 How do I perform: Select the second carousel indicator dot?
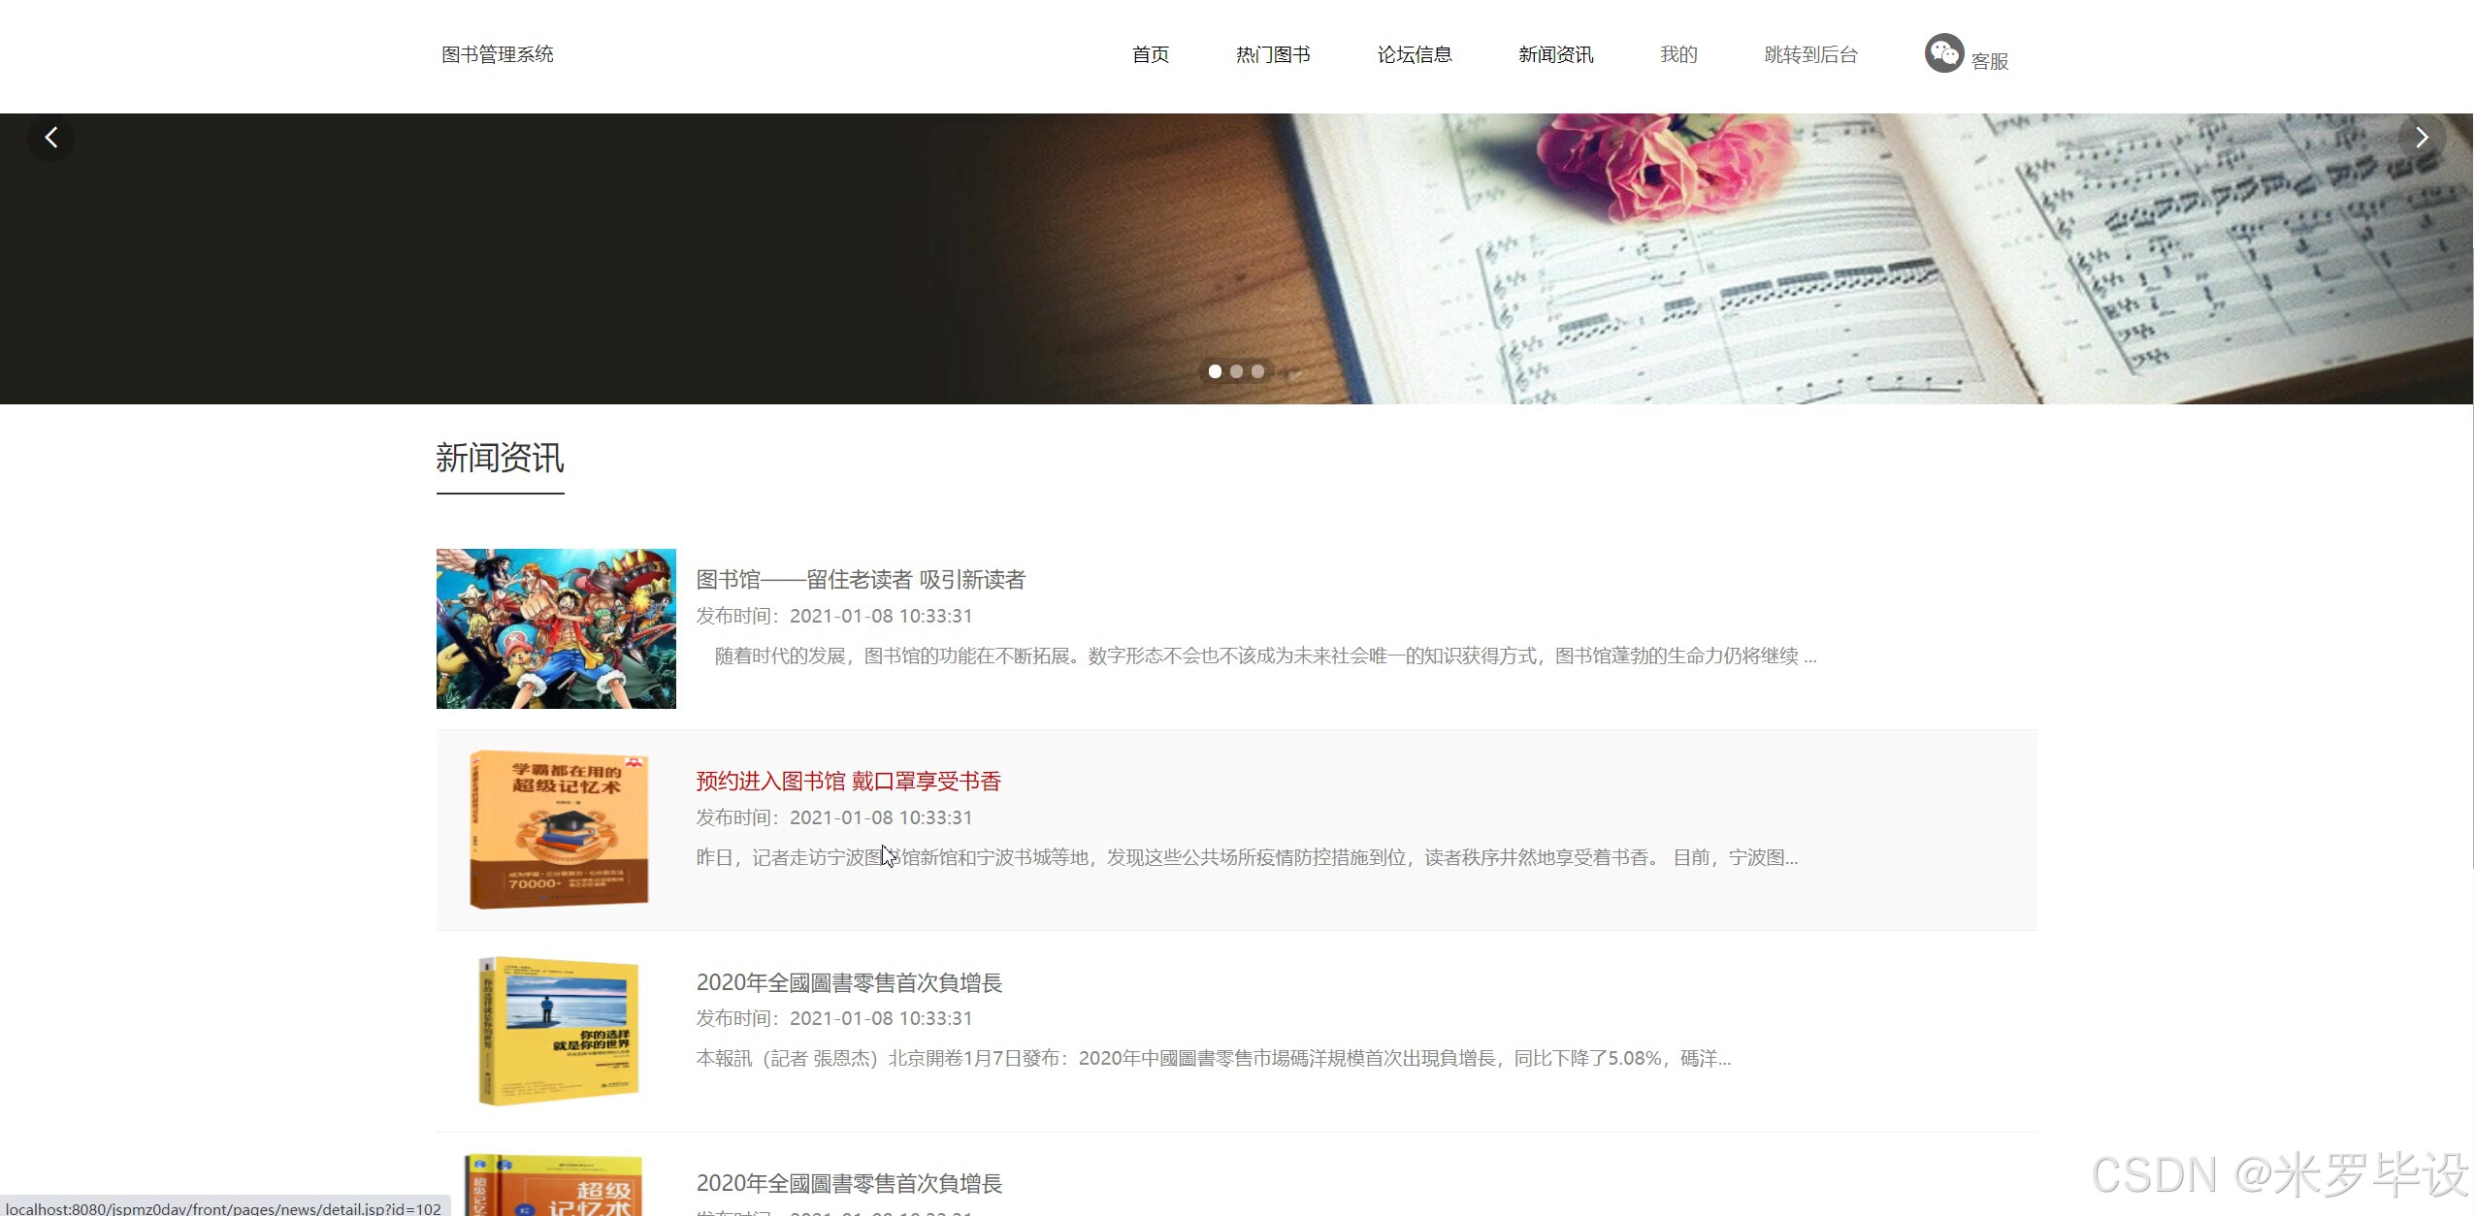pos(1236,371)
